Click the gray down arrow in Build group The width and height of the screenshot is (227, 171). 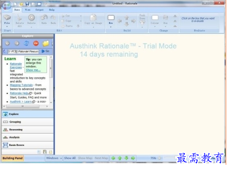point(126,24)
